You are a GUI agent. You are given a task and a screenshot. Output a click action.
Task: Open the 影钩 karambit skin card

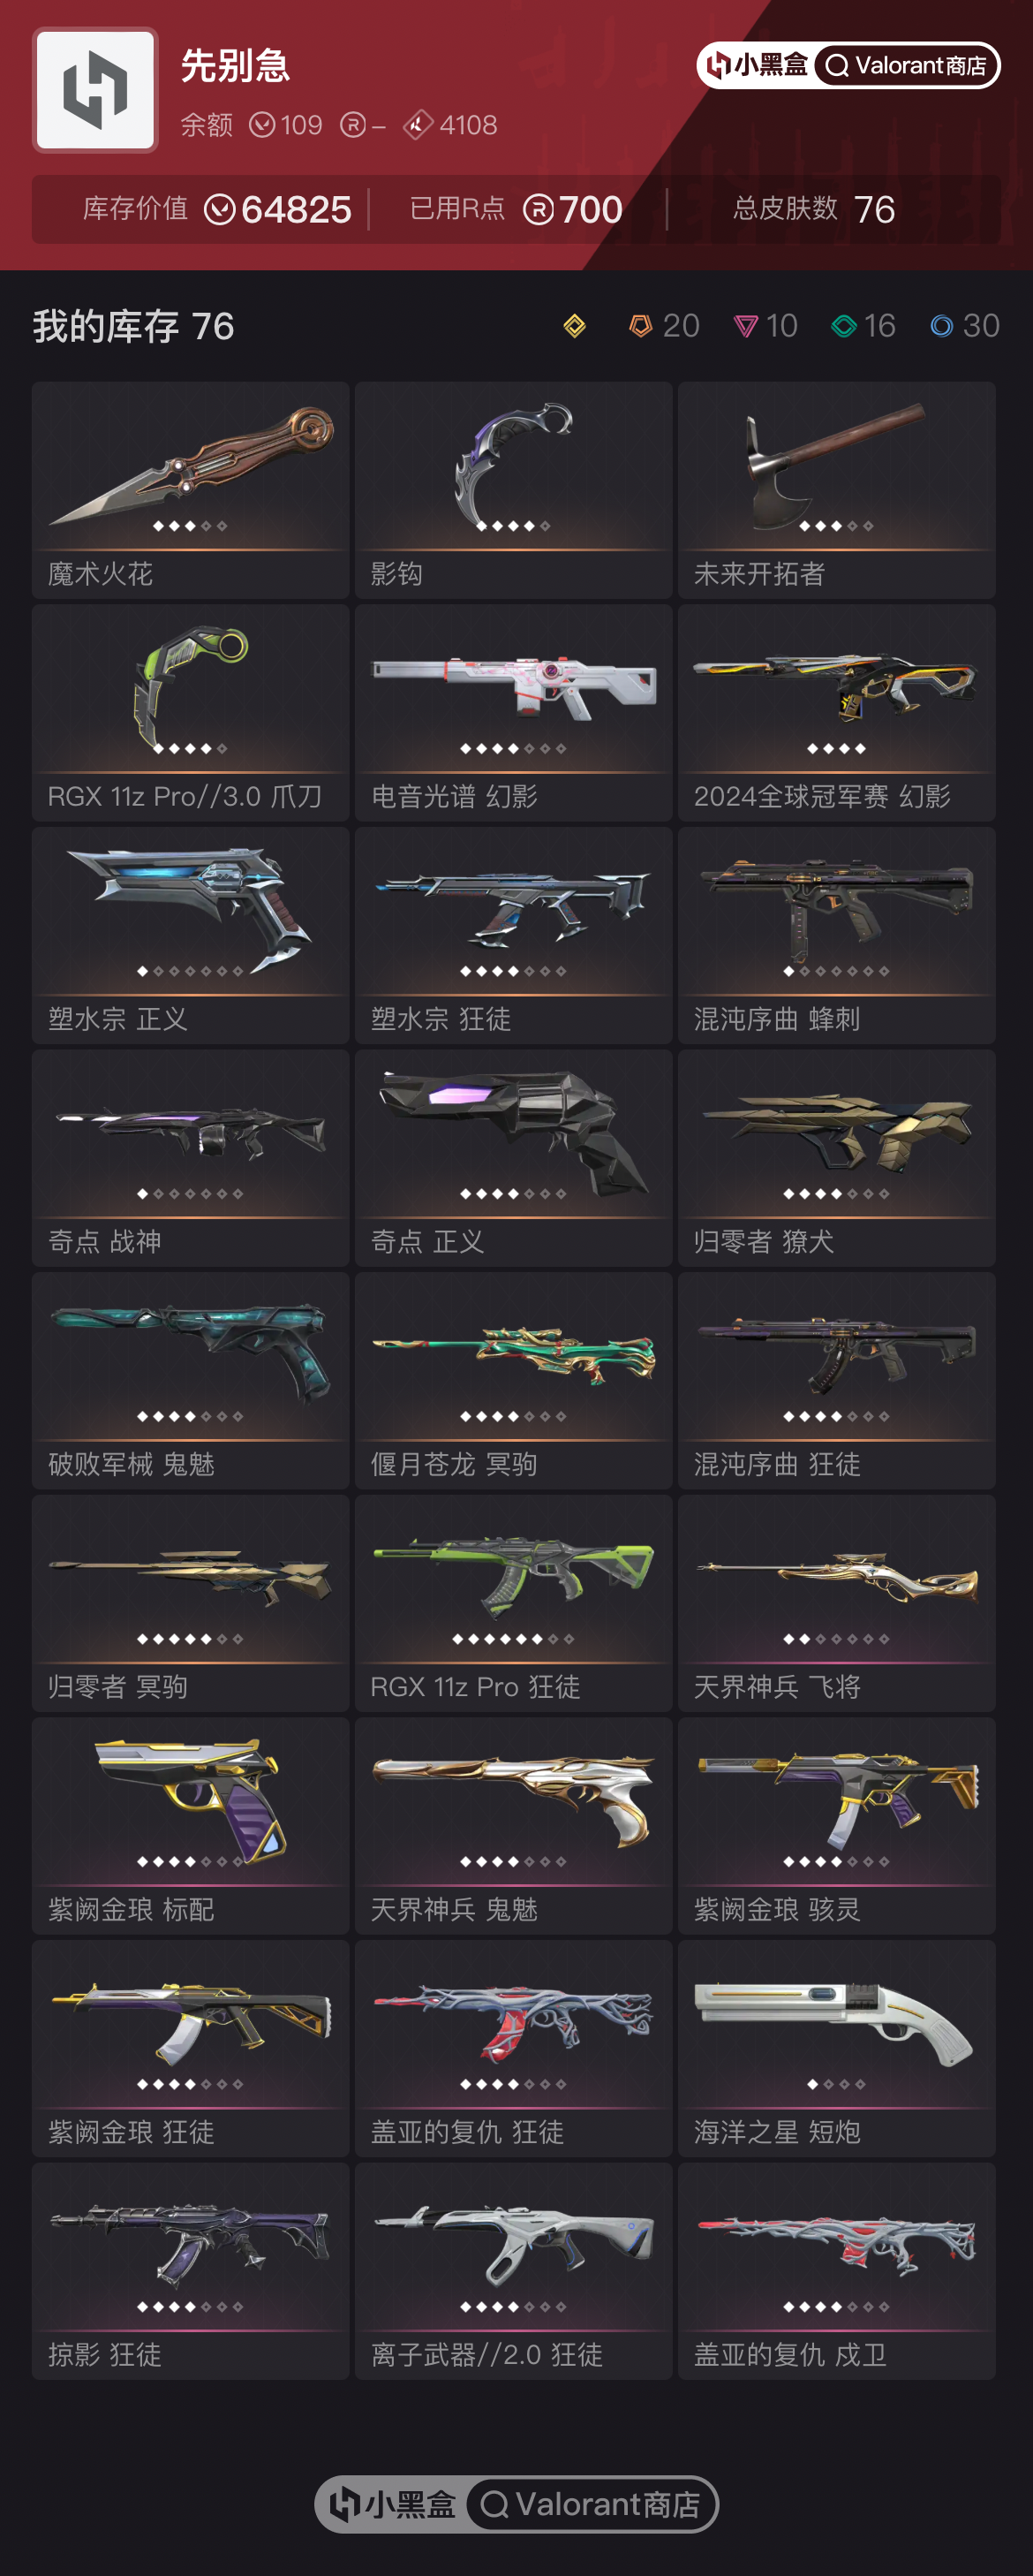514,490
